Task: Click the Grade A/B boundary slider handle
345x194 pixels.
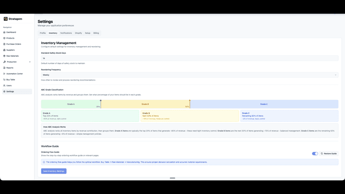Action: pyautogui.click(x=101, y=100)
